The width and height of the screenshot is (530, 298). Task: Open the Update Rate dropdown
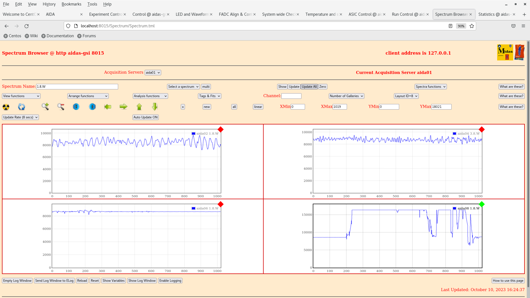[20, 117]
